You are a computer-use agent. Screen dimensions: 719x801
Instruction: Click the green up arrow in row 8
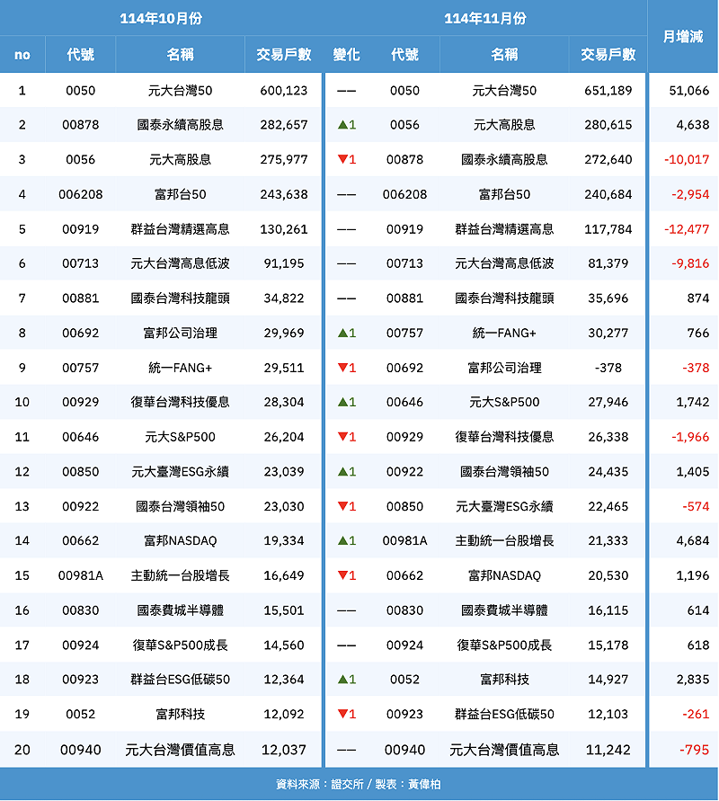pos(342,334)
